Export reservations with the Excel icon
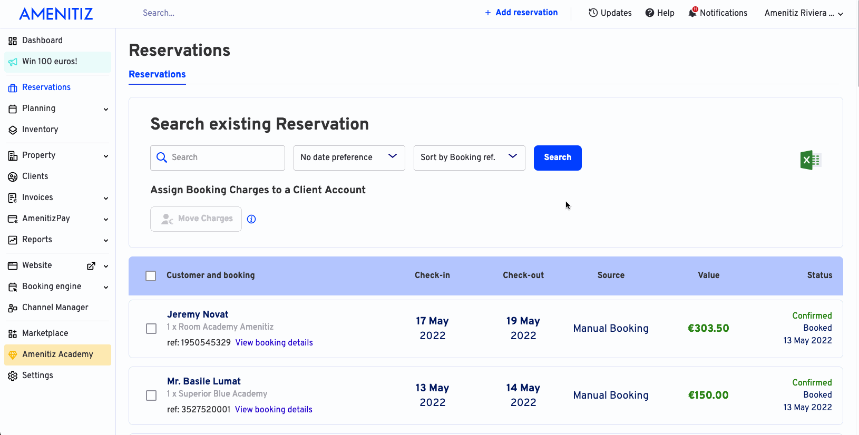 tap(811, 160)
